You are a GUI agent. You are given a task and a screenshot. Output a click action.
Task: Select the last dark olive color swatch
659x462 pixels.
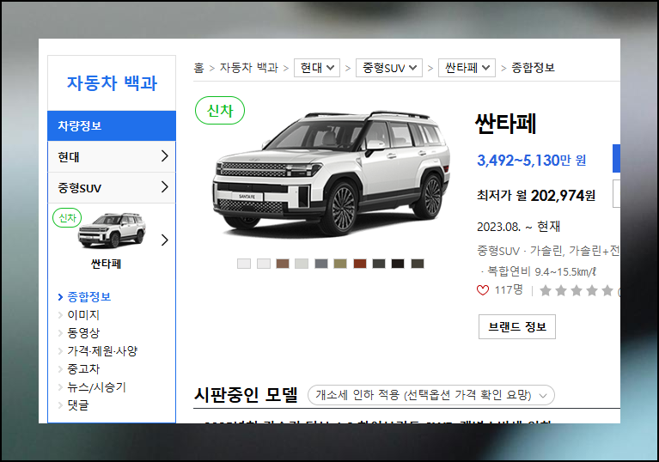(418, 264)
